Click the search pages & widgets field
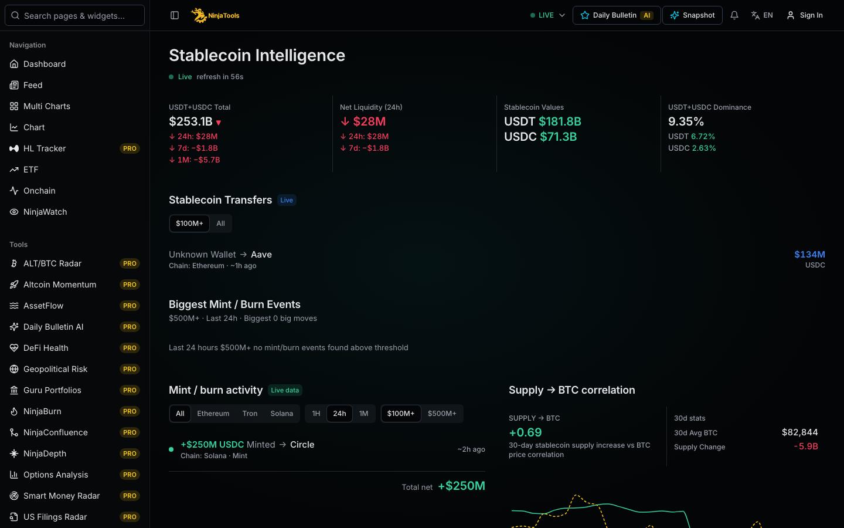This screenshot has height=528, width=844. (74, 15)
